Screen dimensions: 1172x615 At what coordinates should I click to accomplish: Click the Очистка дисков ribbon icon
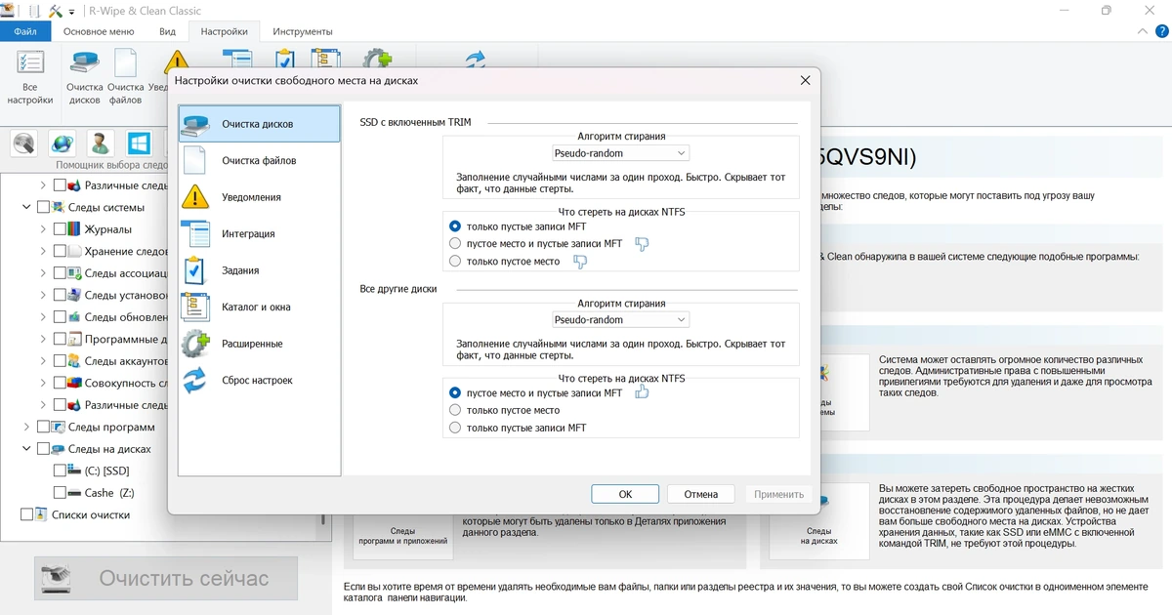pos(85,76)
